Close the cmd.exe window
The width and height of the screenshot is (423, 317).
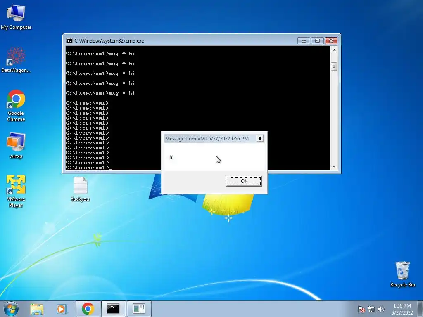pyautogui.click(x=331, y=41)
